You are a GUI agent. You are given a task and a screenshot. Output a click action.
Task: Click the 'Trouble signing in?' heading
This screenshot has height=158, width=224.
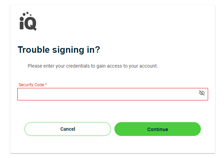click(x=59, y=50)
